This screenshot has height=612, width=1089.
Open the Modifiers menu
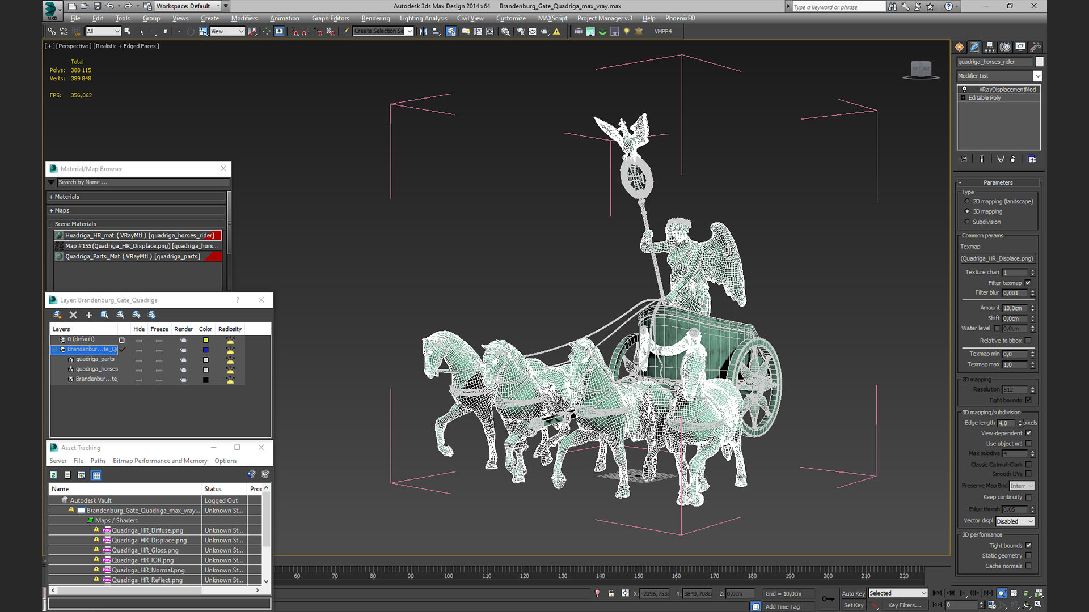click(244, 18)
